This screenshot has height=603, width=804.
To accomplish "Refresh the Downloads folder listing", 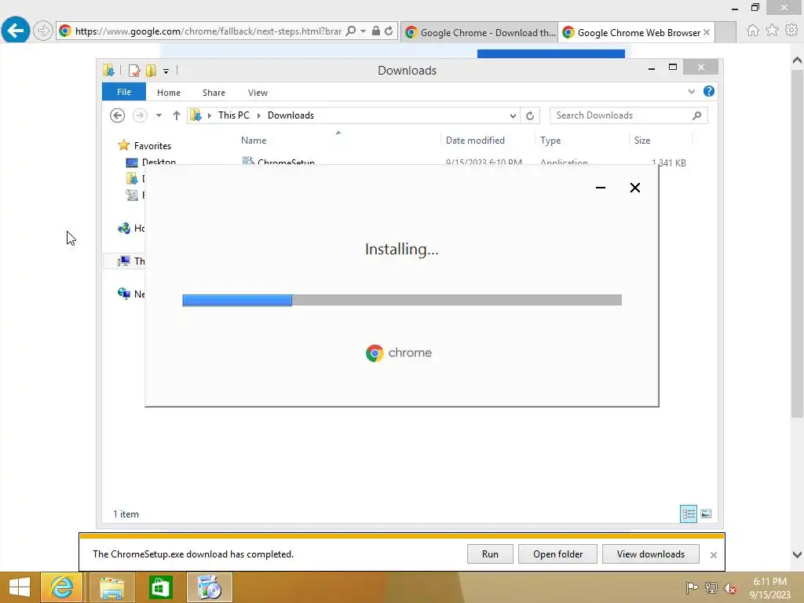I will [x=530, y=116].
